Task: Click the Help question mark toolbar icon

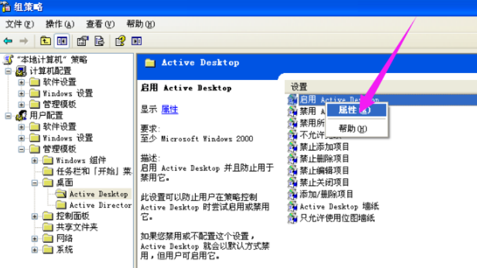Action: (x=120, y=41)
